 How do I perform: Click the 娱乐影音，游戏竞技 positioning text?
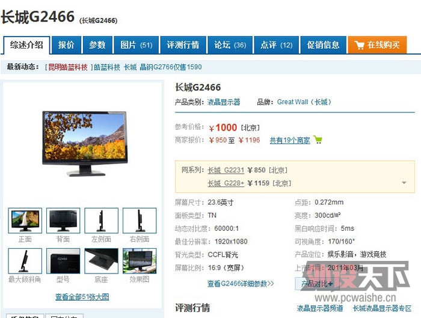click(357, 254)
